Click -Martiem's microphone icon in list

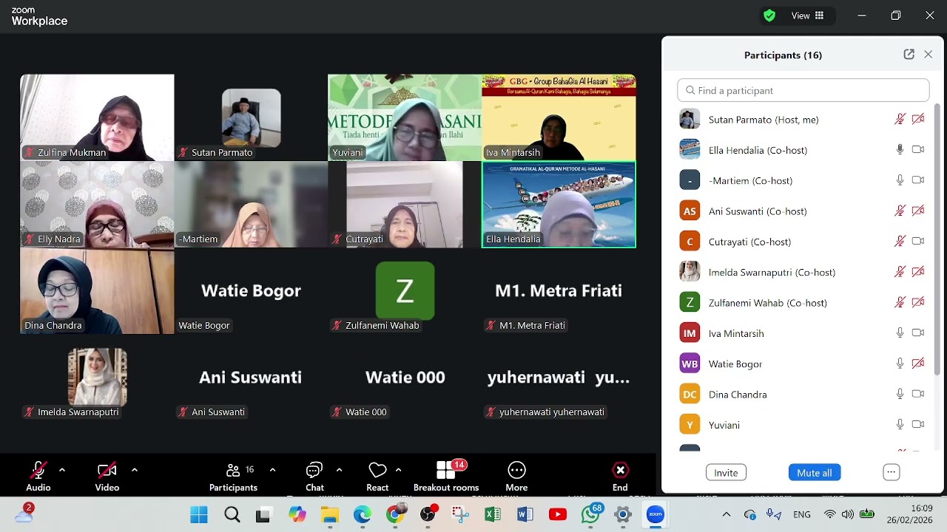click(900, 180)
